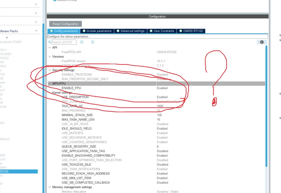
Task: Select the USE_TICKLESS_IDLE parameter
Action: click(76, 164)
